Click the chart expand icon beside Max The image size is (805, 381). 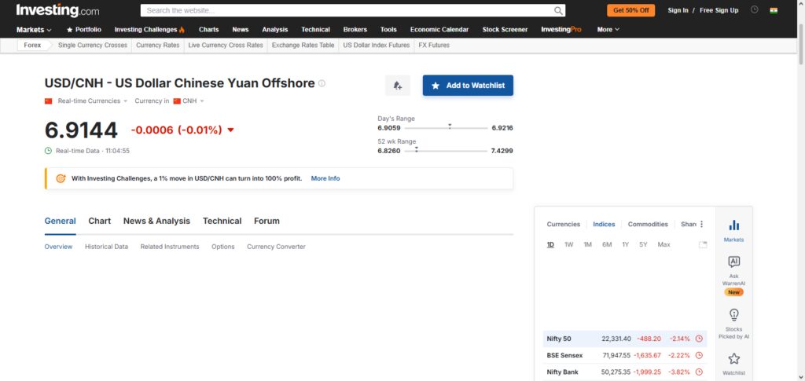coord(703,244)
